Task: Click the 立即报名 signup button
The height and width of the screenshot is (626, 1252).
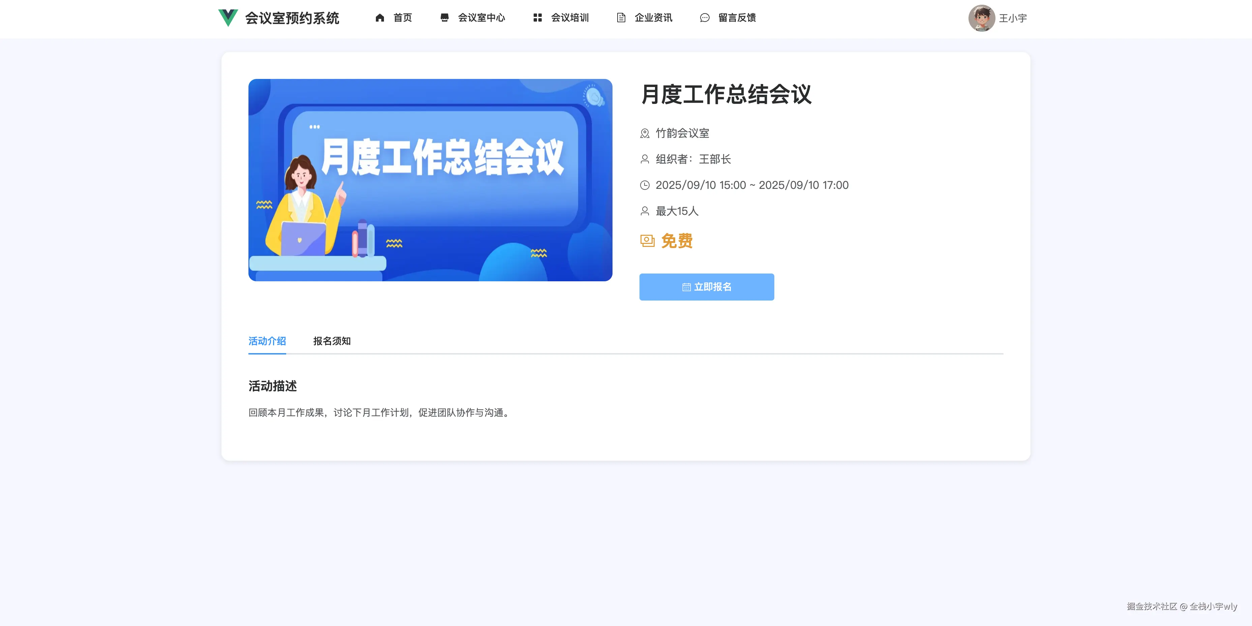Action: click(706, 286)
